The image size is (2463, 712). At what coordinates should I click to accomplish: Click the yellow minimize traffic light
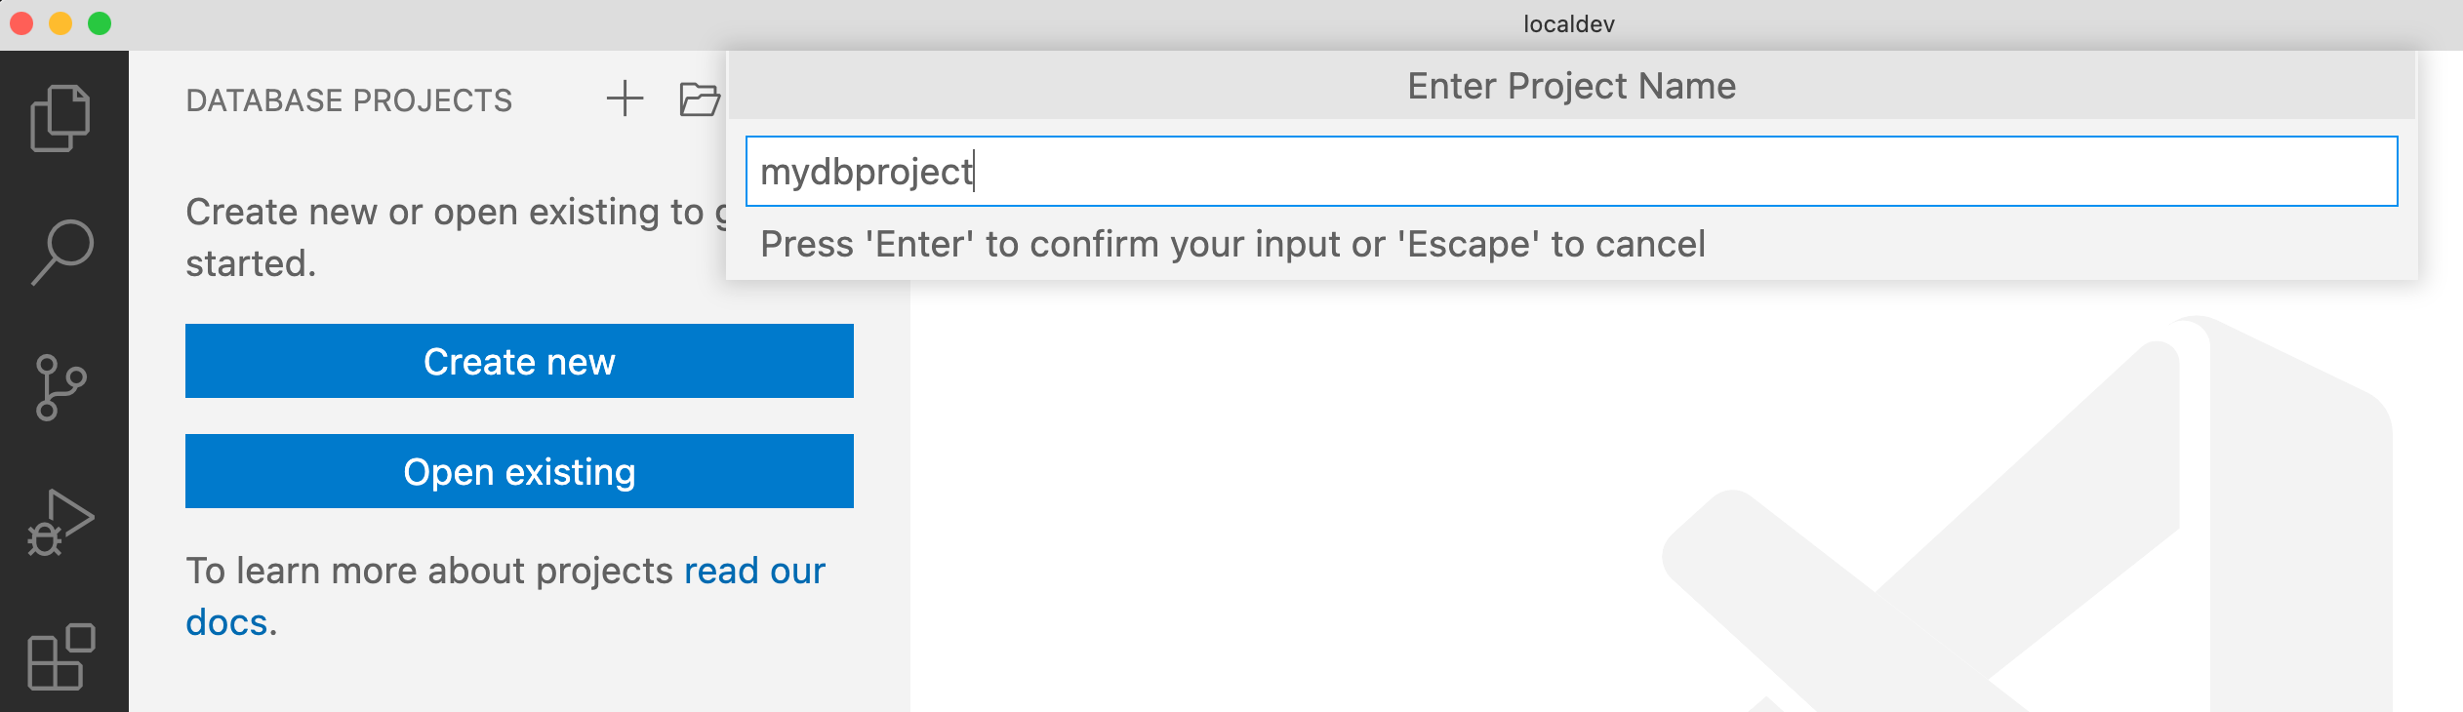(59, 21)
